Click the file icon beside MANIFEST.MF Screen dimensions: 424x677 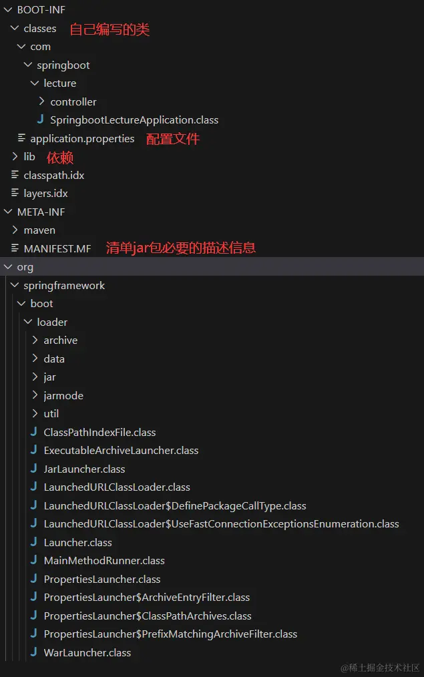click(x=15, y=248)
